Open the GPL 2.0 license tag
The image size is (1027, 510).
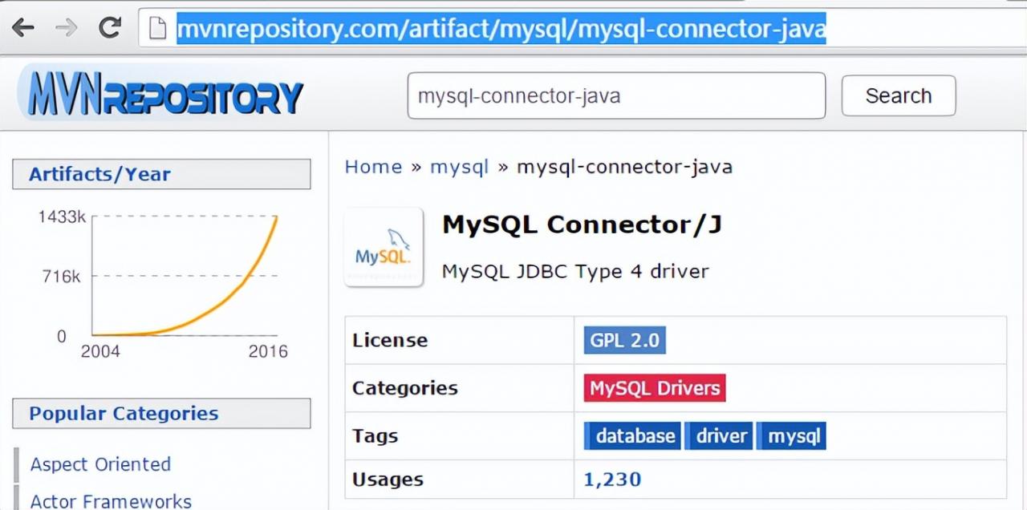(x=624, y=340)
